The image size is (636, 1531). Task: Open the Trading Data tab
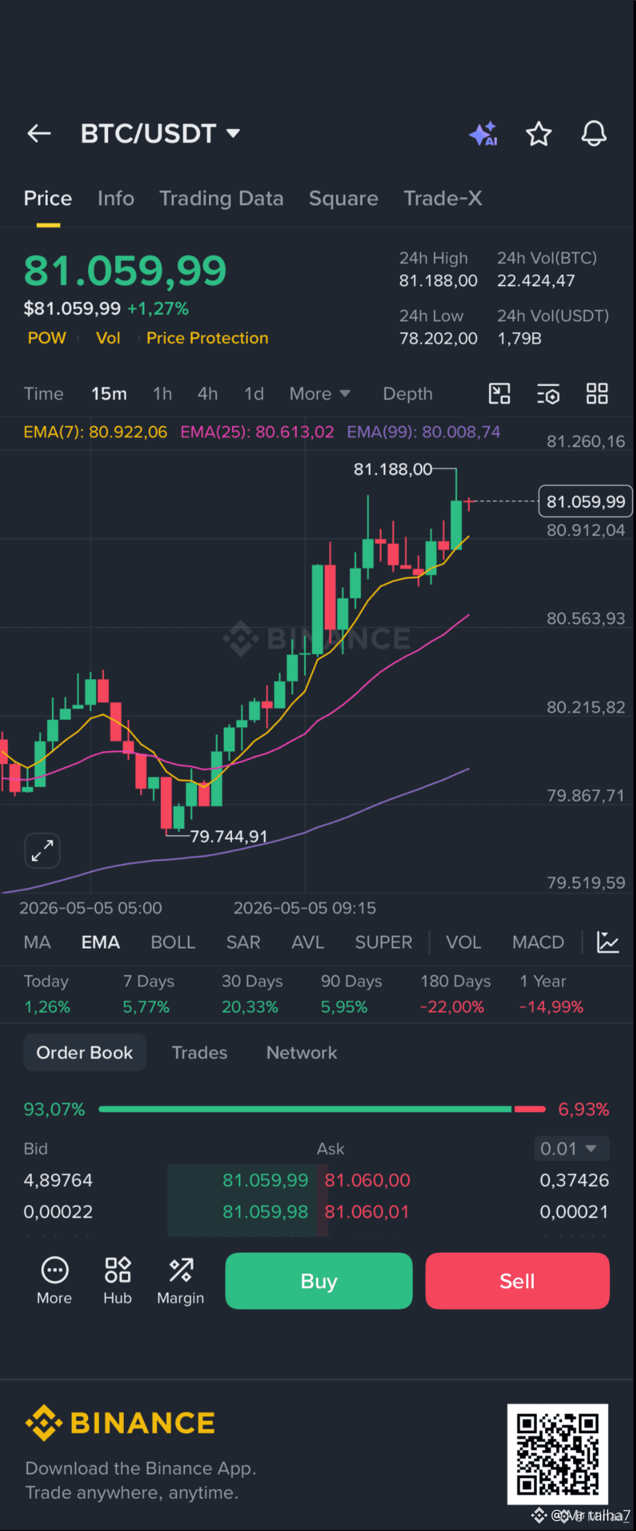click(221, 198)
